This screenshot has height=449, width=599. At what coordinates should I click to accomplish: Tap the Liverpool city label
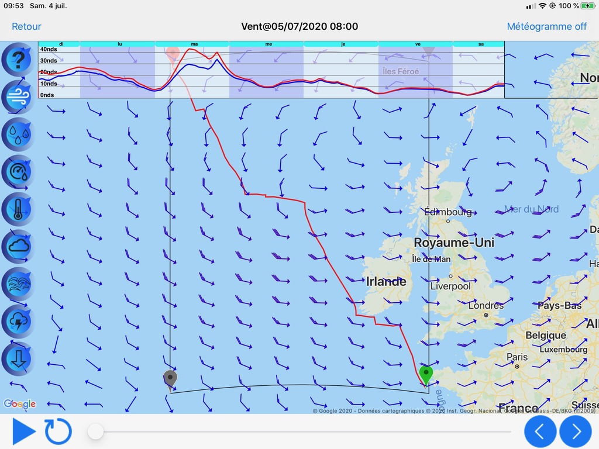(x=450, y=286)
